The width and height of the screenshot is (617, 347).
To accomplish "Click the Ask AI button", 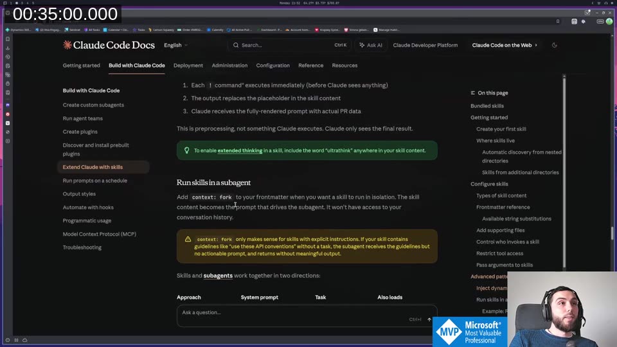I will [x=371, y=45].
